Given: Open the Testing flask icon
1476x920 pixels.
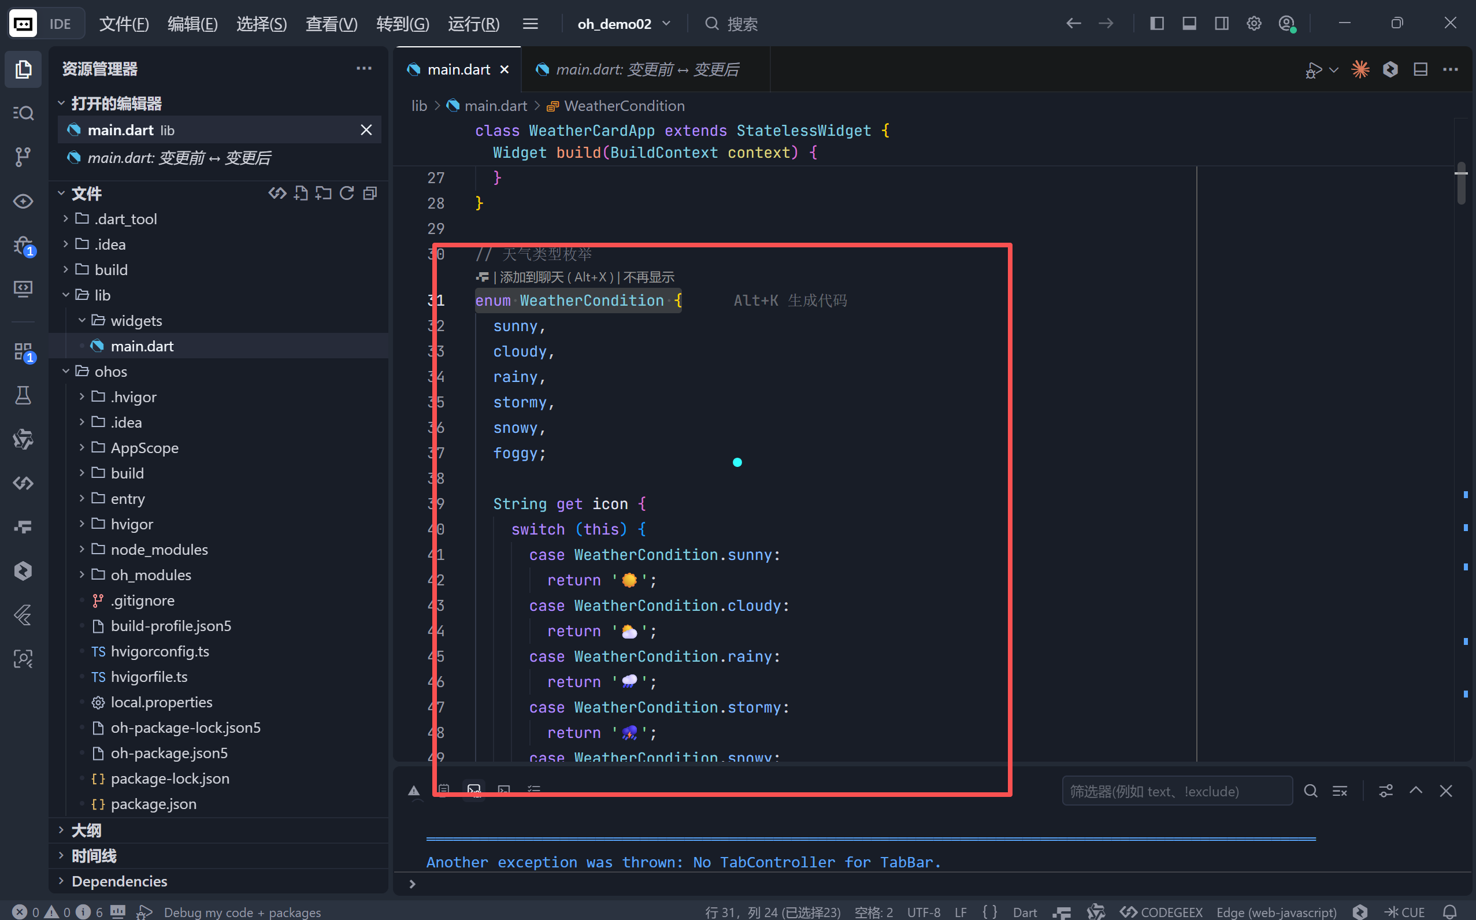Looking at the screenshot, I should point(23,395).
